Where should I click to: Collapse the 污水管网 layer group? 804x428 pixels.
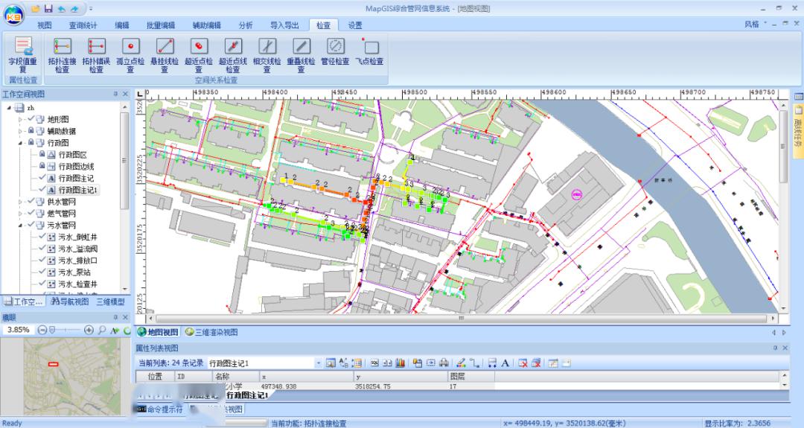click(x=21, y=225)
